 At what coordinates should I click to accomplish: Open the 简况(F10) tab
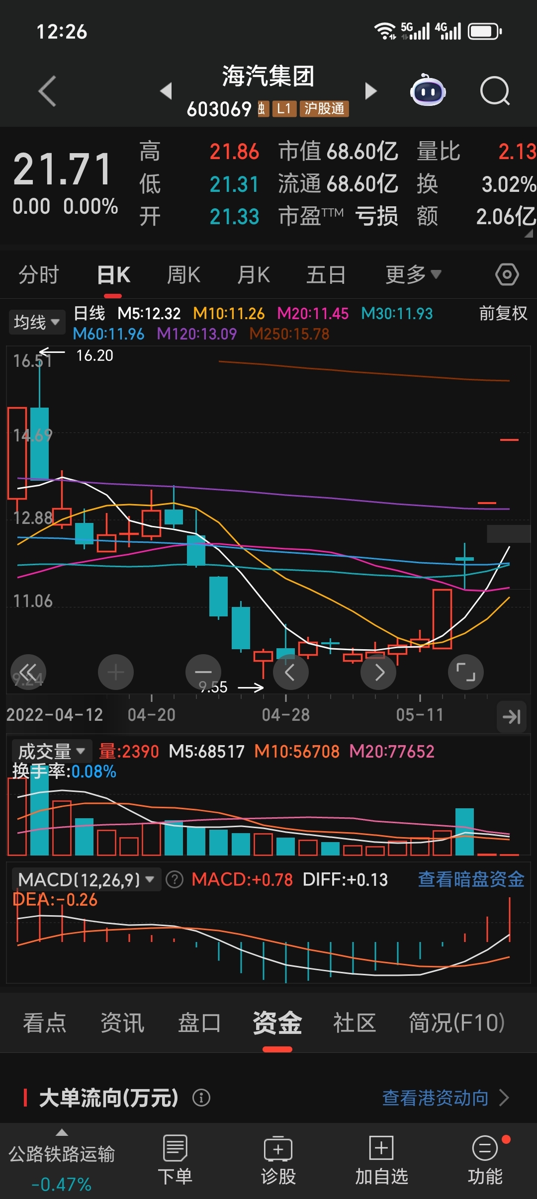coord(456,1023)
